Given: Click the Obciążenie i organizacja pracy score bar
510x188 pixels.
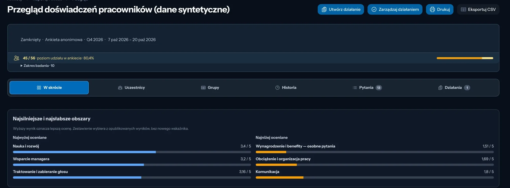Looking at the screenshot, I should (375, 165).
